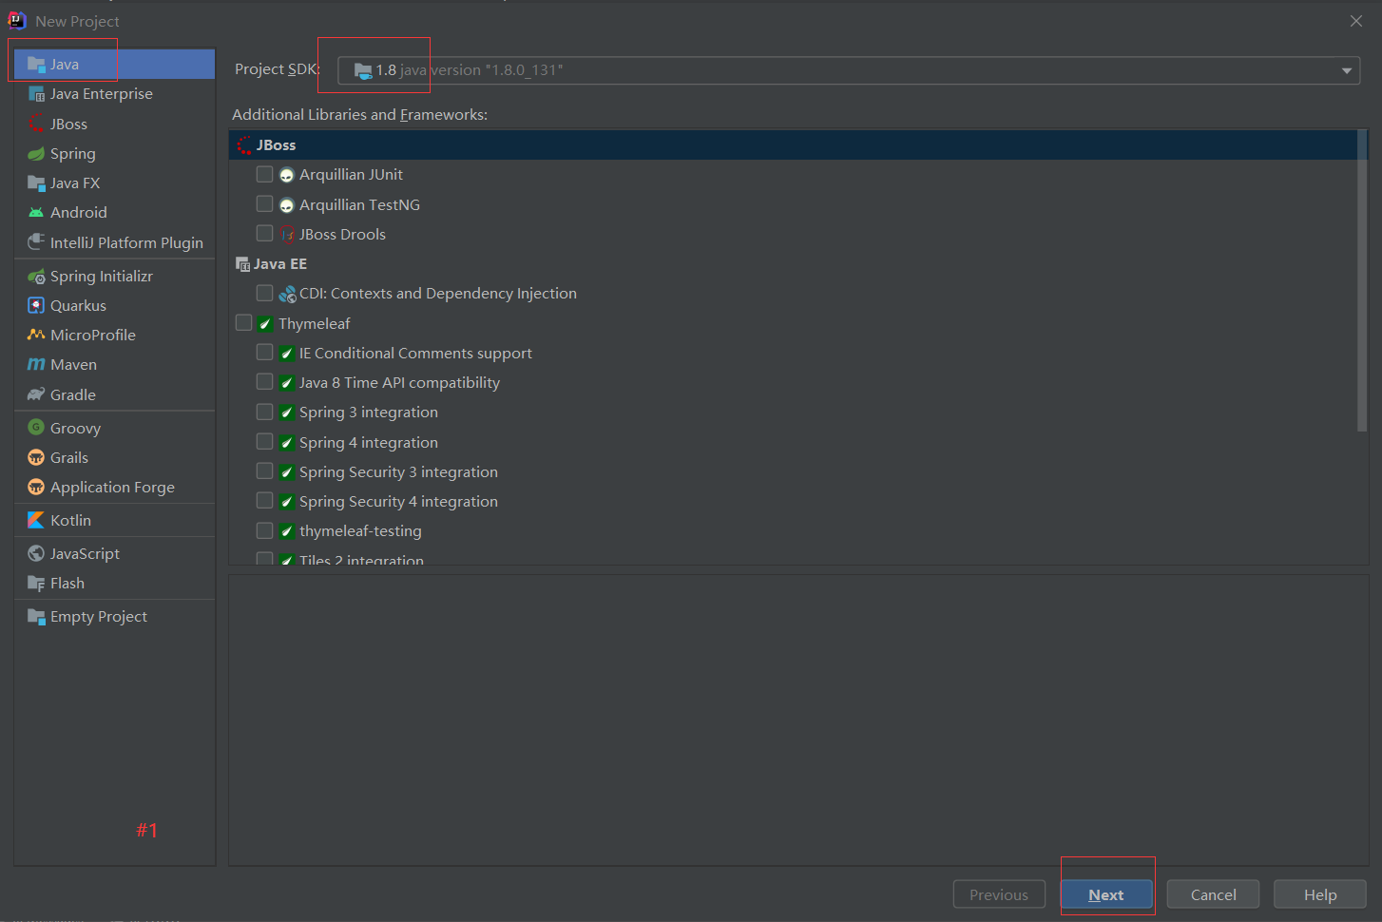Select the Flash folder icon
This screenshot has width=1382, height=922.
pyautogui.click(x=37, y=583)
